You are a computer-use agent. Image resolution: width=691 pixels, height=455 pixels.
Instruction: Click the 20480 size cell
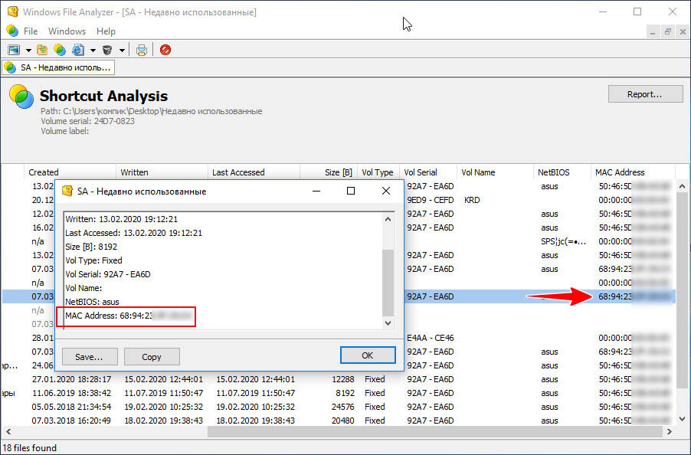tap(343, 421)
